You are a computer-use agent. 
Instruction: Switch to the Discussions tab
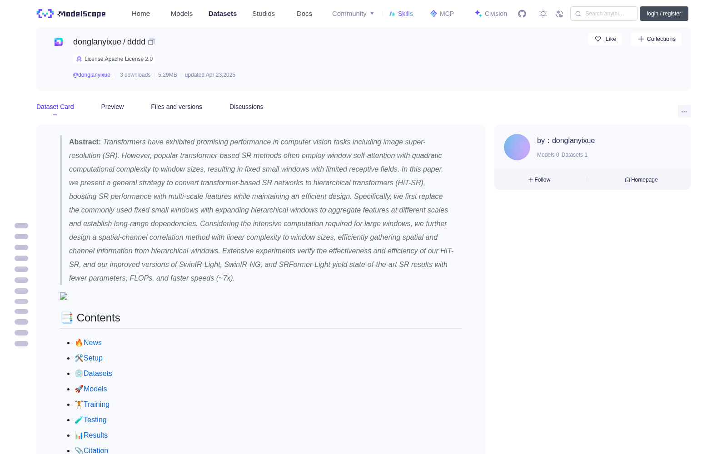click(x=246, y=107)
